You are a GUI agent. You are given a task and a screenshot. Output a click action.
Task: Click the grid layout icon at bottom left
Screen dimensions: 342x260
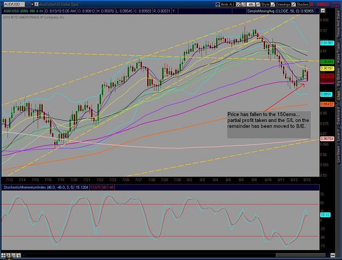[3, 255]
